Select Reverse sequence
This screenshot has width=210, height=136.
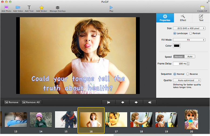pos(188,74)
